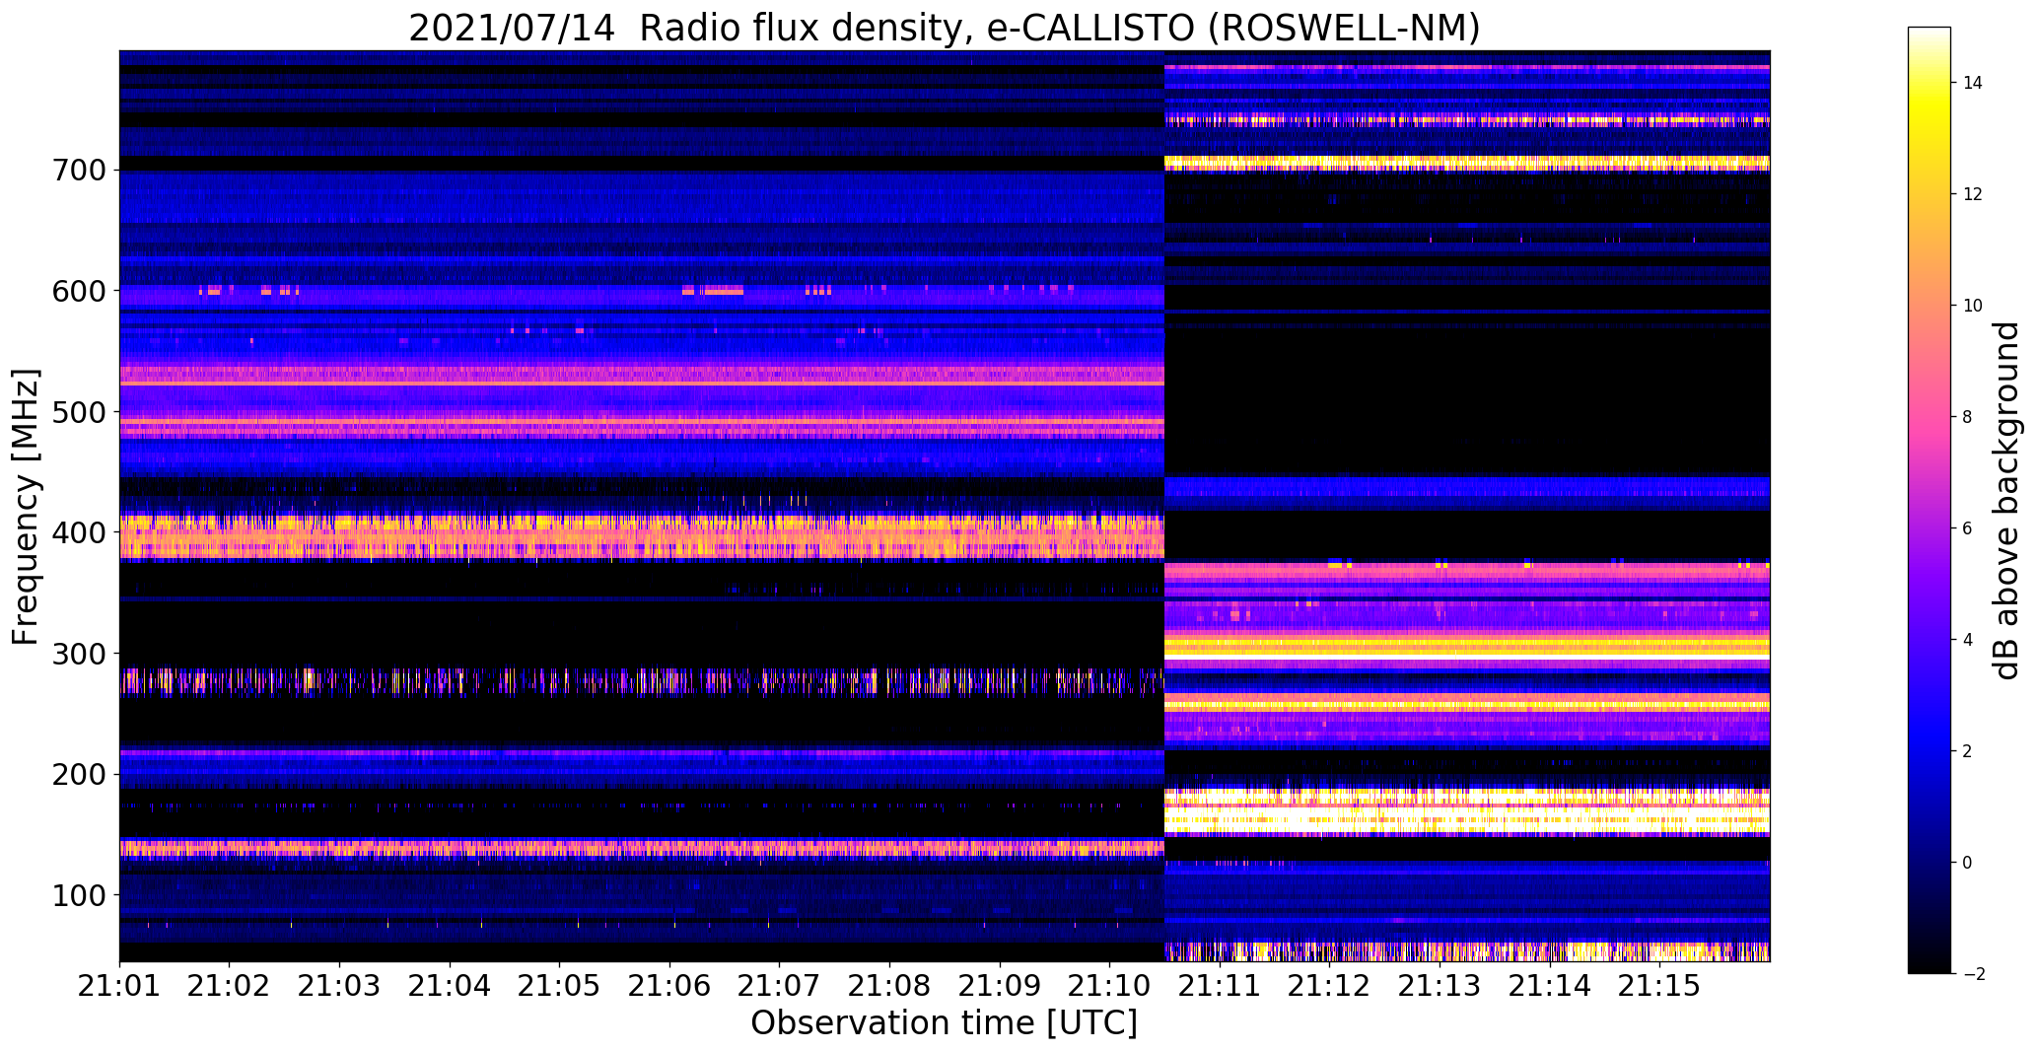The height and width of the screenshot is (1052, 2037).
Task: Click the yellow 705 MHz band after 21:11
Action: click(1467, 163)
